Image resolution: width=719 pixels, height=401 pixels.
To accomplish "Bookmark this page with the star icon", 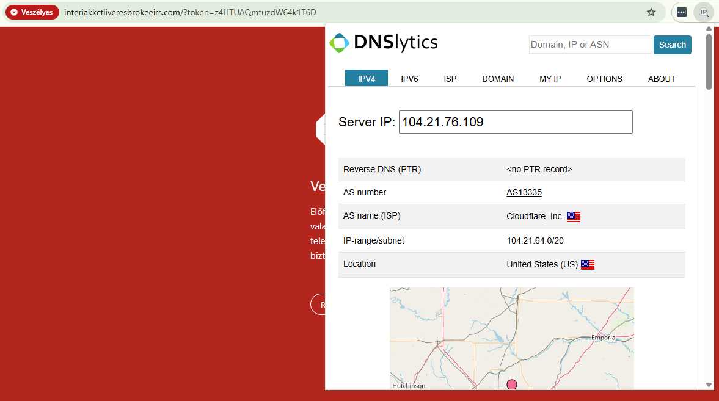I will tap(651, 12).
